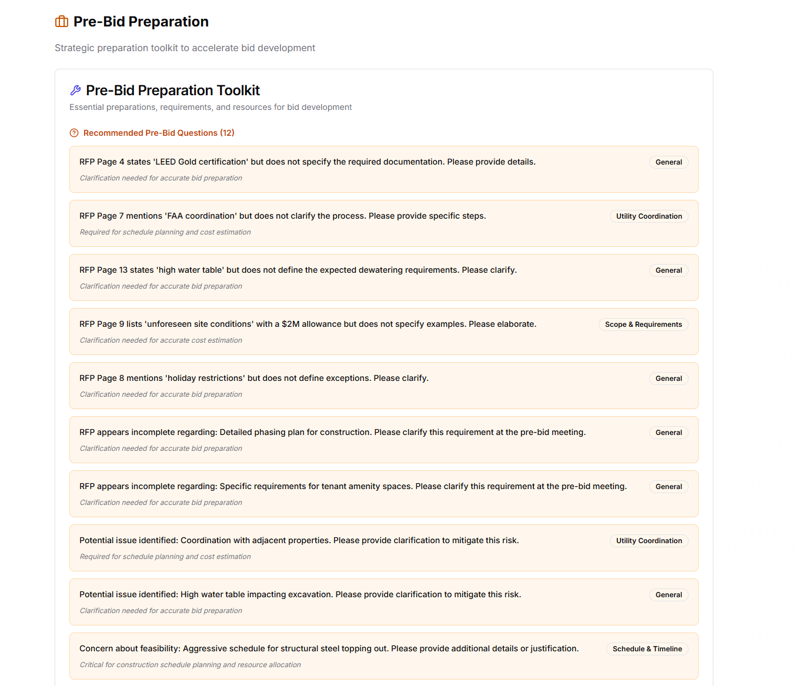Click General badge on holiday restrictions question
This screenshot has width=798, height=686.
(x=669, y=379)
